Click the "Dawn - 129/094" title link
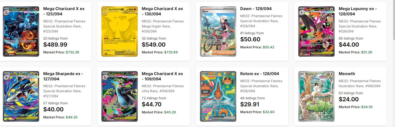The width and height of the screenshot is (395, 127). 256,9
